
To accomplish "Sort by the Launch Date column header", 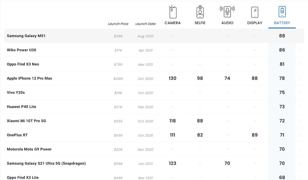I will coord(145,24).
